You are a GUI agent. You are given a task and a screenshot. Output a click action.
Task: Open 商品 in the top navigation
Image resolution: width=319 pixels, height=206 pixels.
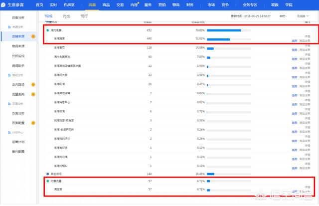coord(106,4)
